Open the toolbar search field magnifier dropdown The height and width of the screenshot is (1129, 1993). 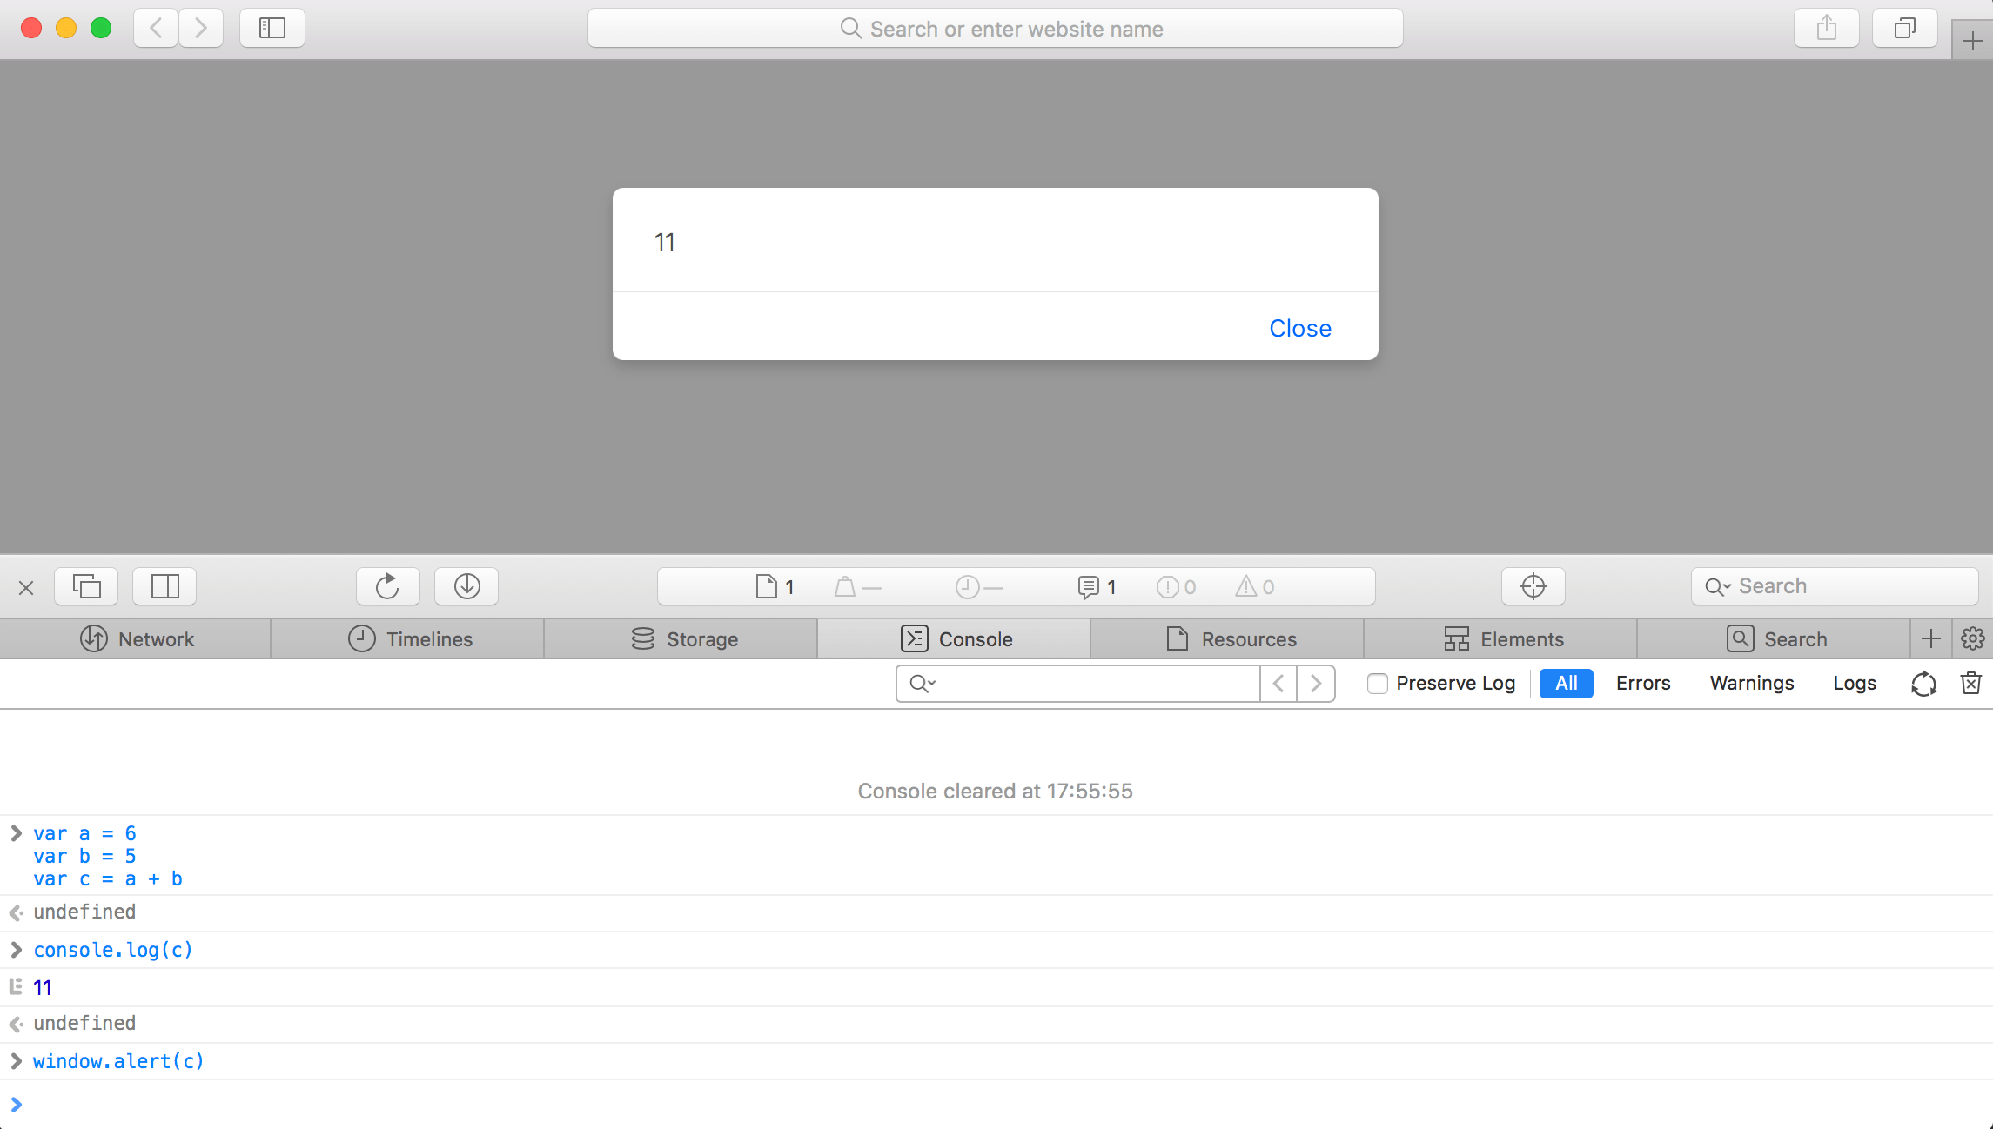1716,586
